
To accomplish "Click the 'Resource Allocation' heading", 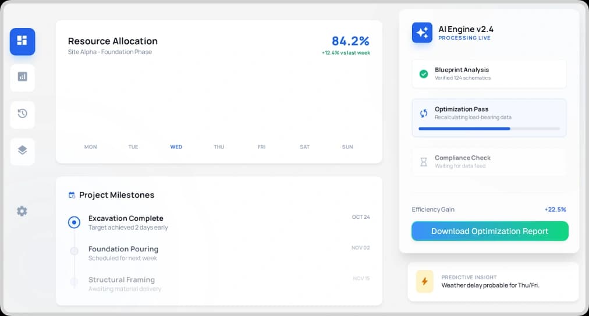I will point(113,41).
